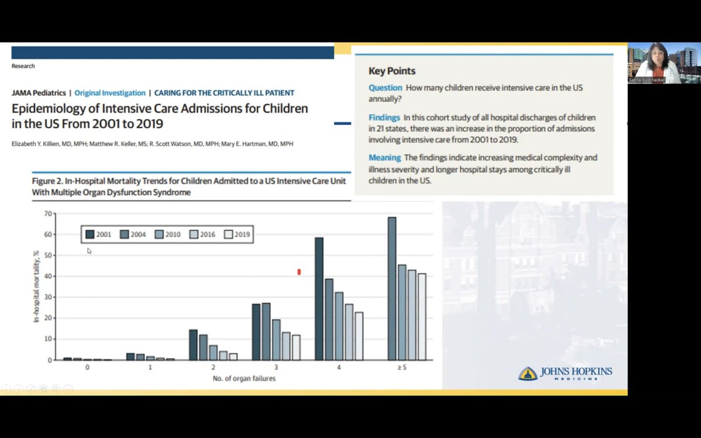Click the Johns Hopkins dome logo icon

[528, 374]
